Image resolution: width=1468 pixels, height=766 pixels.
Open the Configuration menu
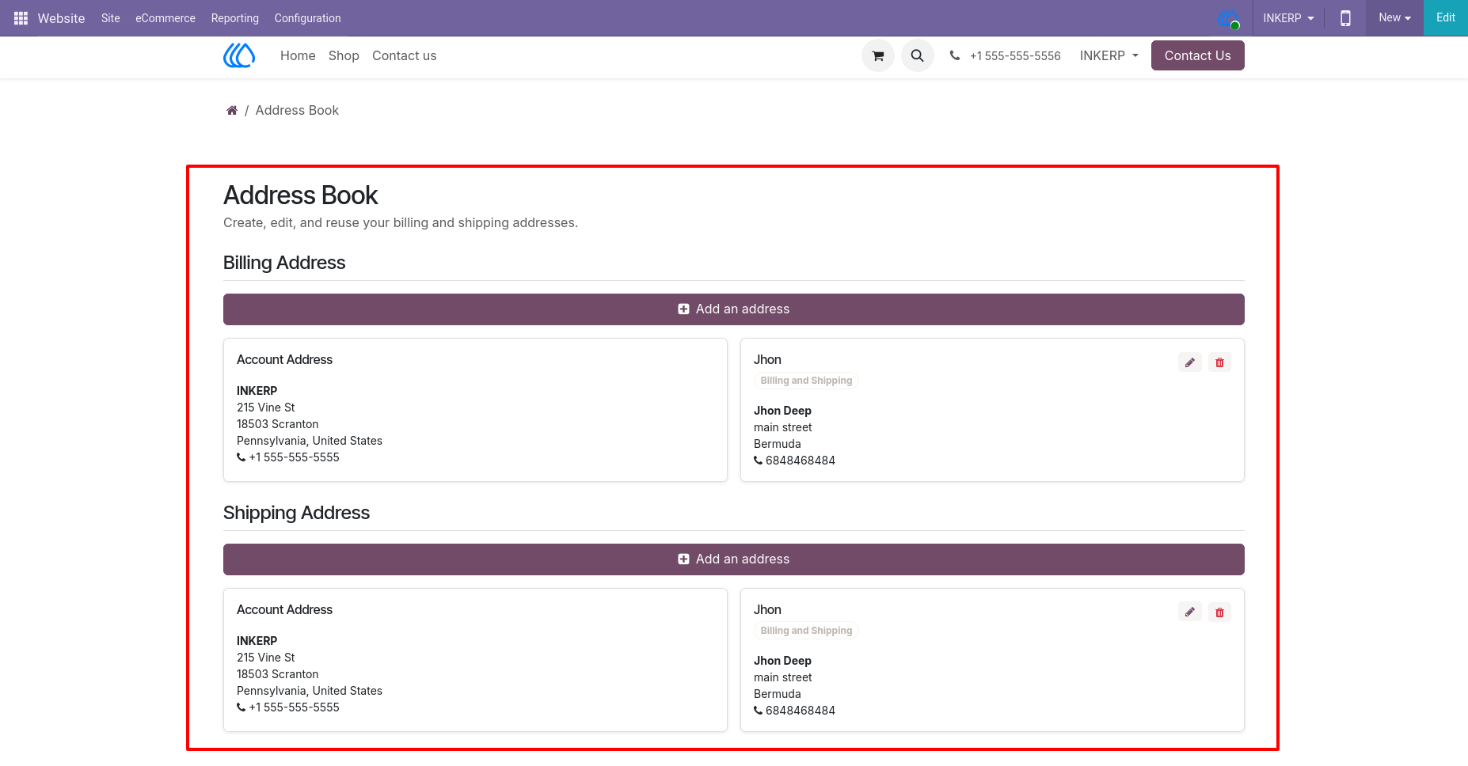pyautogui.click(x=307, y=18)
